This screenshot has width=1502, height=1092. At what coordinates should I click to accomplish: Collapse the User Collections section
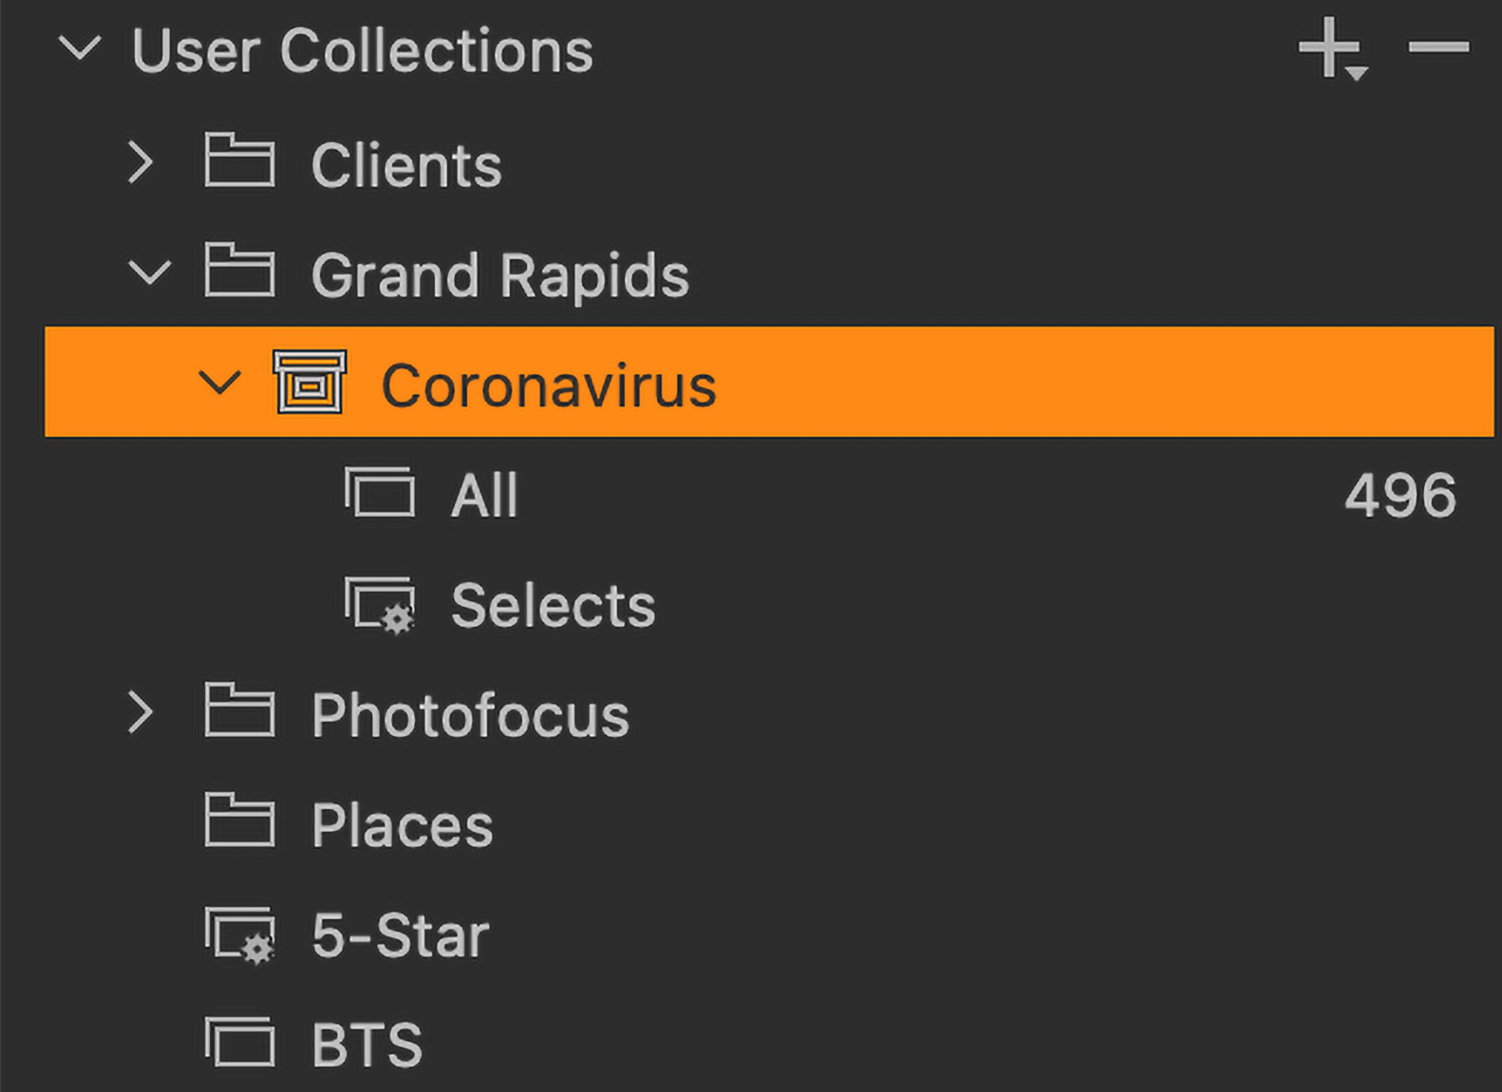(x=80, y=47)
